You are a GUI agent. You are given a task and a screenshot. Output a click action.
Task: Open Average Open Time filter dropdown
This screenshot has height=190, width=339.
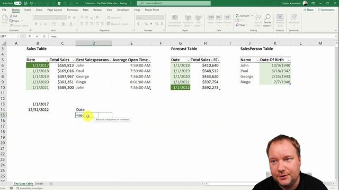[x=149, y=60]
